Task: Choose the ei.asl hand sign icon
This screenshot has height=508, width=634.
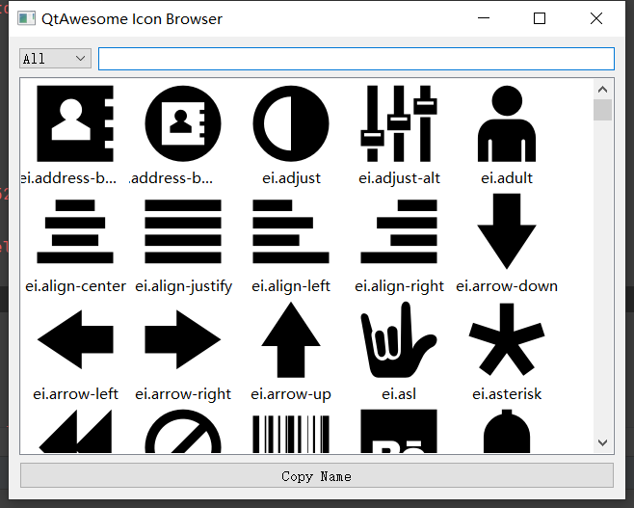Action: [x=399, y=339]
